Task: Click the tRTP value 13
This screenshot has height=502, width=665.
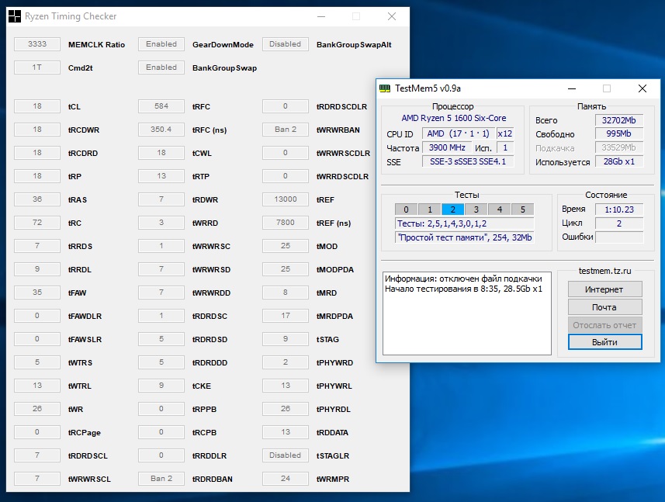Action: (161, 176)
